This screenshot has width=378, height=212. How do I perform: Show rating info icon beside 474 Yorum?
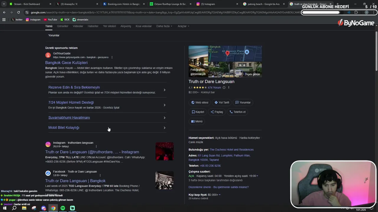(x=224, y=87)
